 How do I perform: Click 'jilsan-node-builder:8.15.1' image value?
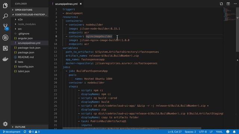click(100, 29)
